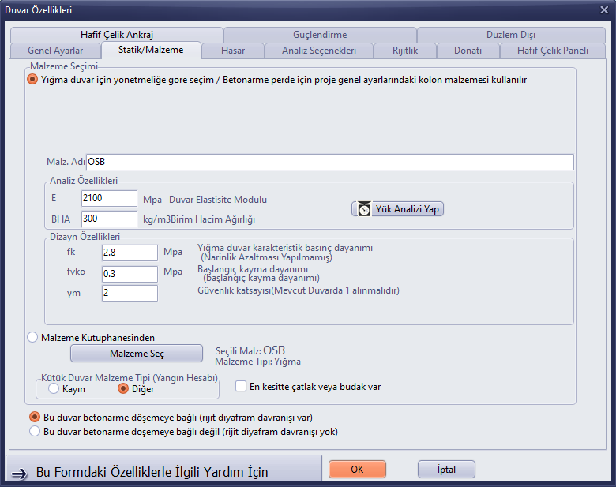Go to the Genel Ayarlar tab
This screenshot has width=616, height=487.
55,51
